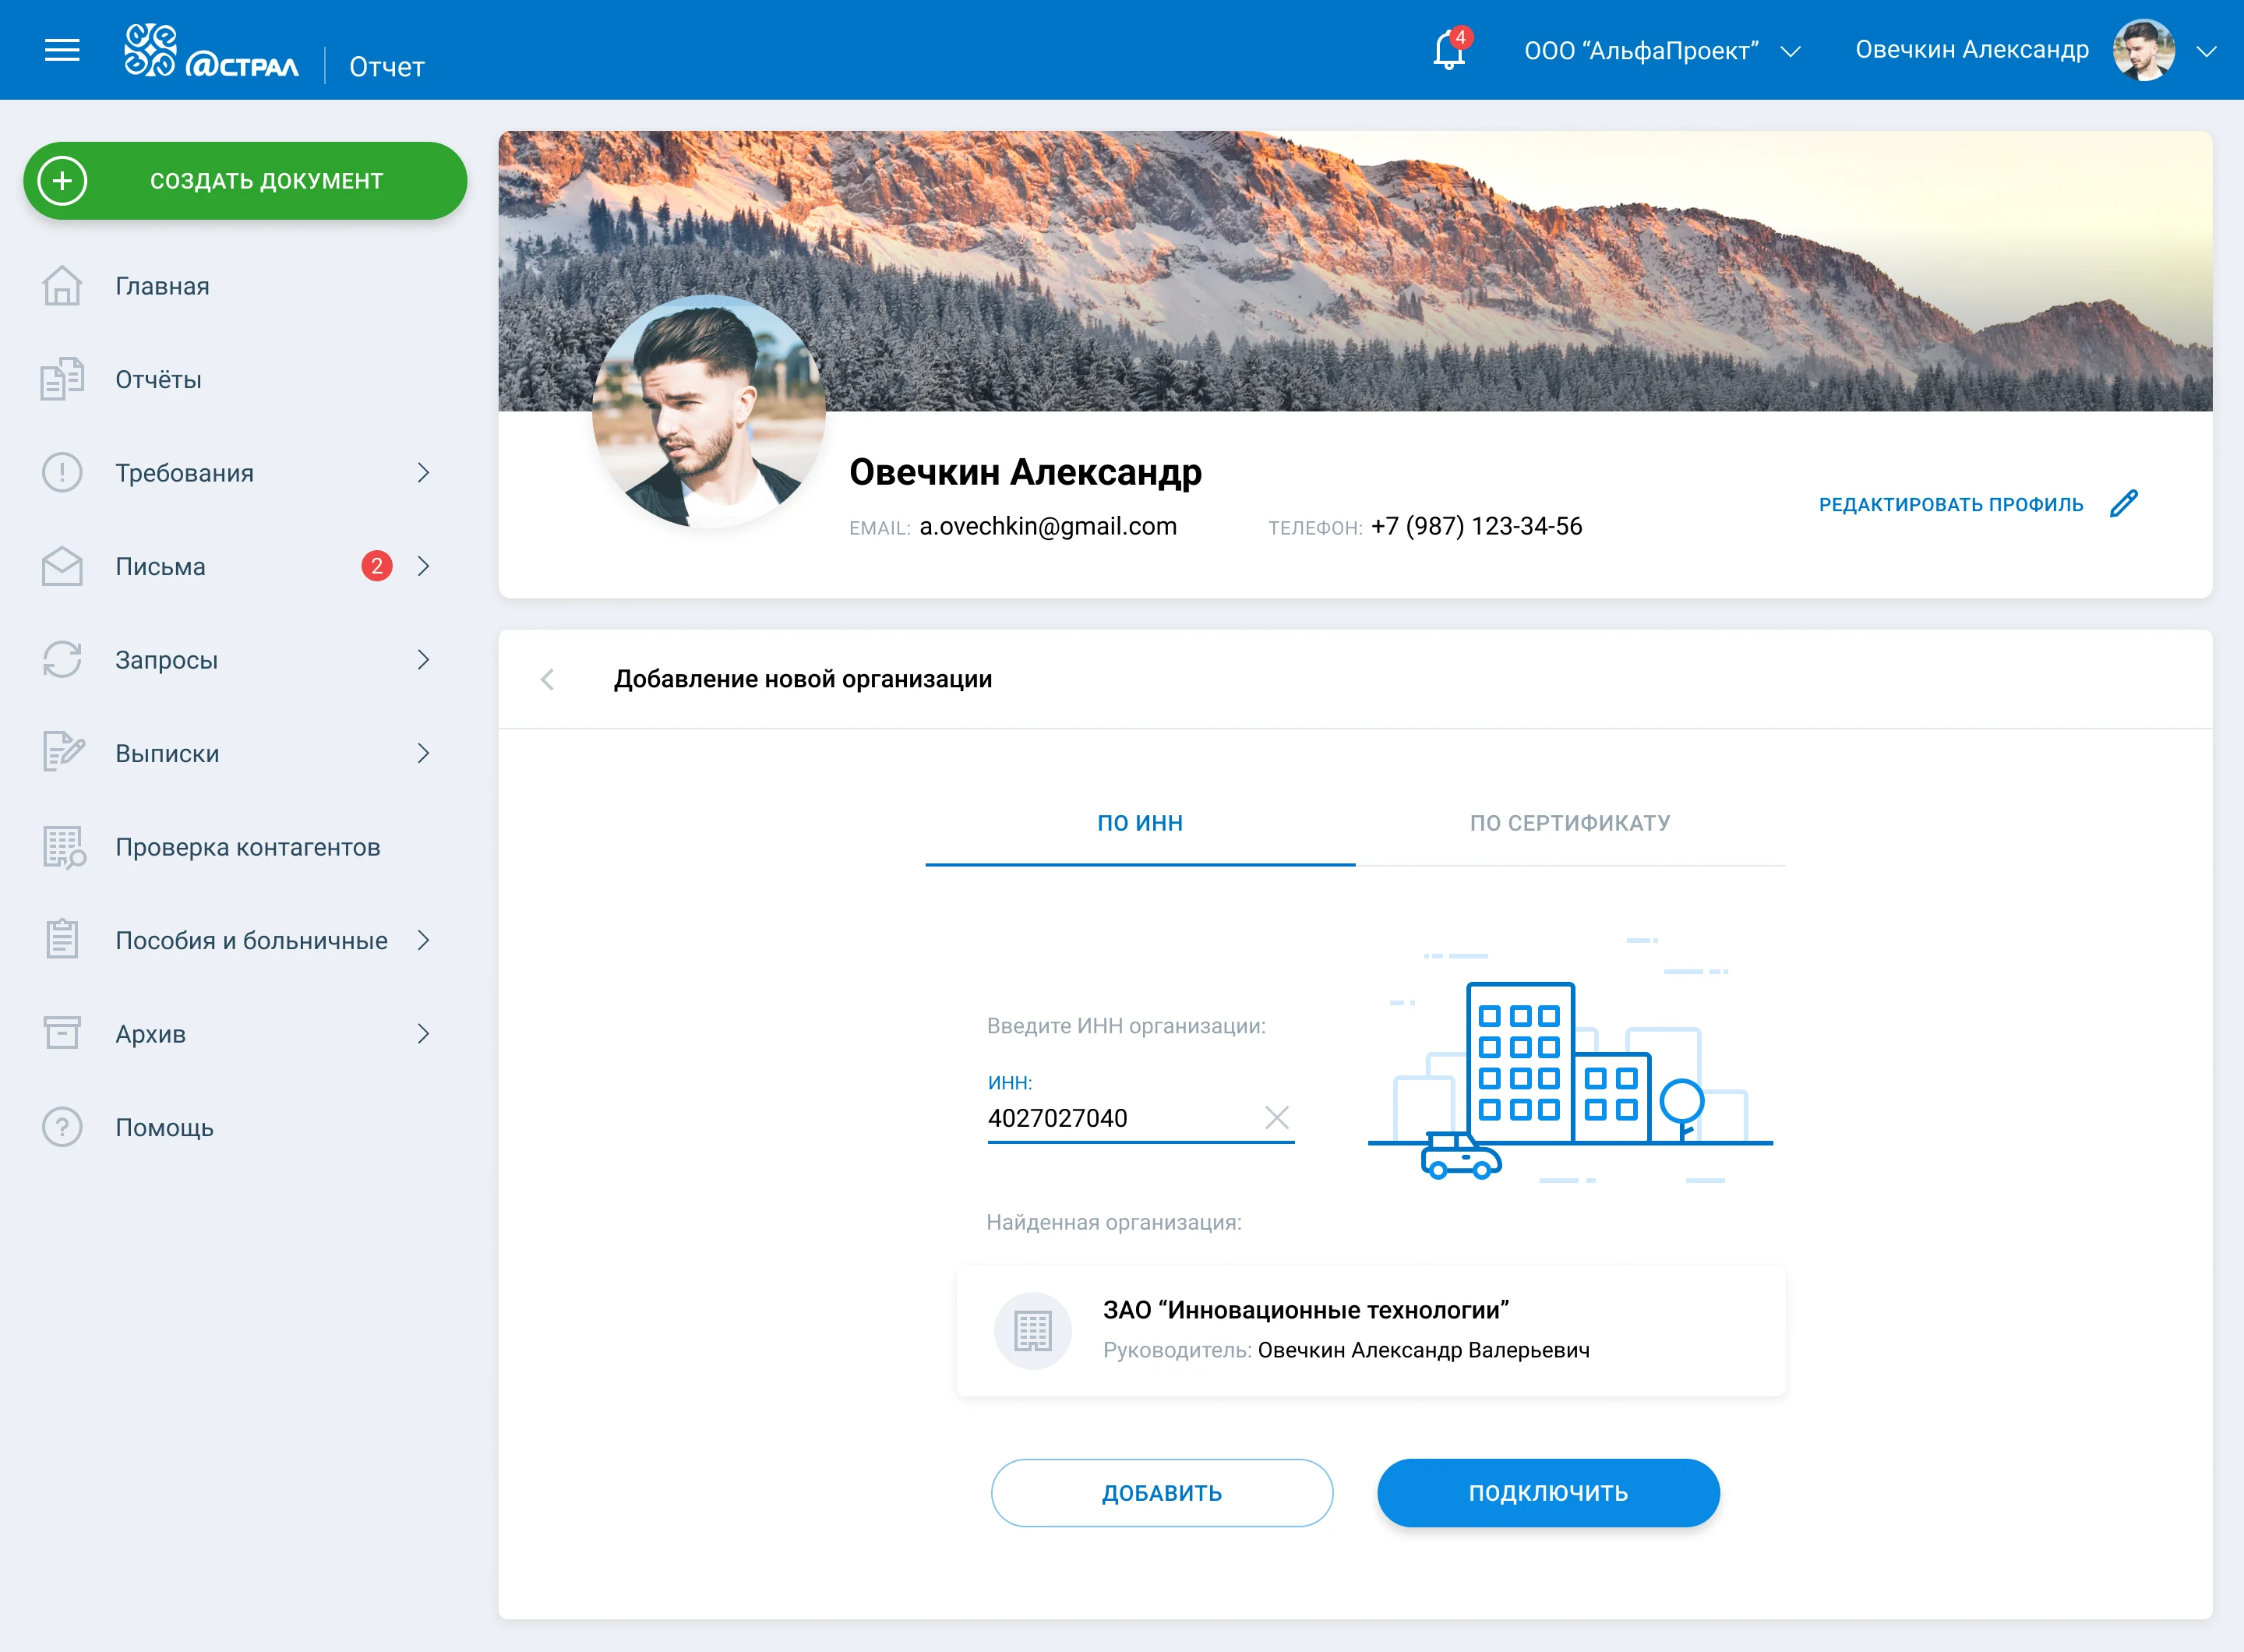Click the Главная home icon
Image resolution: width=2244 pixels, height=1652 pixels.
click(x=62, y=286)
